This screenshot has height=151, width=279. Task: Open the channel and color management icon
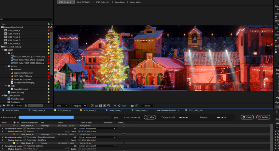coord(115,105)
